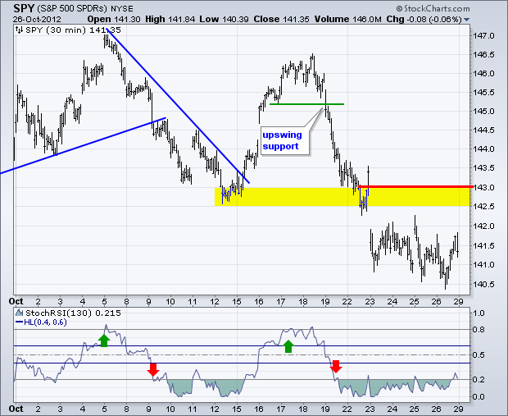The height and width of the screenshot is (416, 508).
Task: Click the yellow support zone band
Action: [342, 197]
